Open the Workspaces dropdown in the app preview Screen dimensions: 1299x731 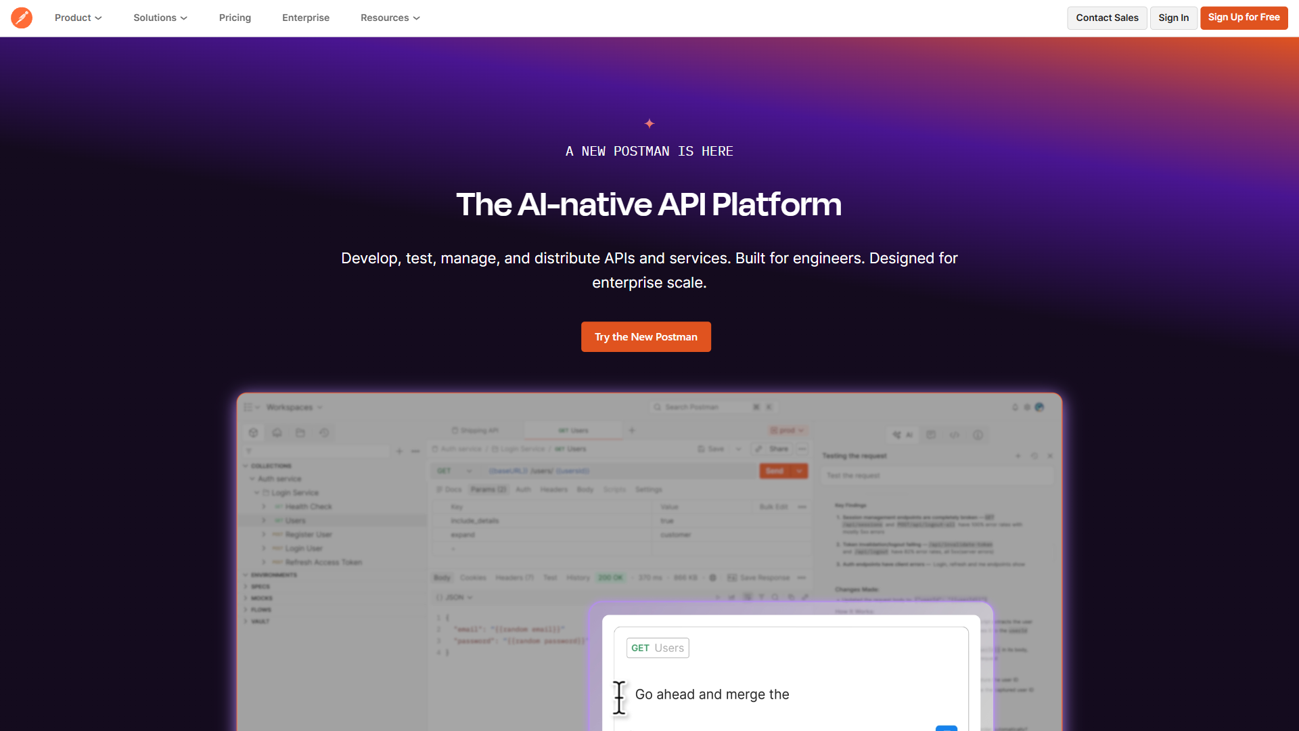coord(294,407)
